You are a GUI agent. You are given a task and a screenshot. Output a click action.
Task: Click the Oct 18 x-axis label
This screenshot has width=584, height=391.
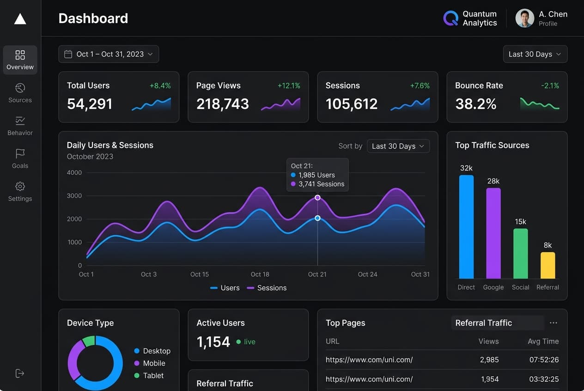[x=260, y=274]
